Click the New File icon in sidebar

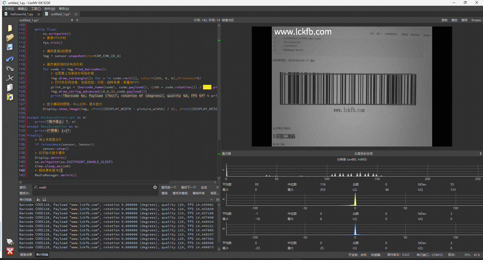pos(10,28)
